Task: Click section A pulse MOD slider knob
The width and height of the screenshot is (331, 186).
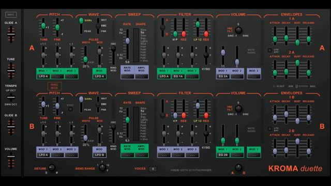Action: point(99,52)
